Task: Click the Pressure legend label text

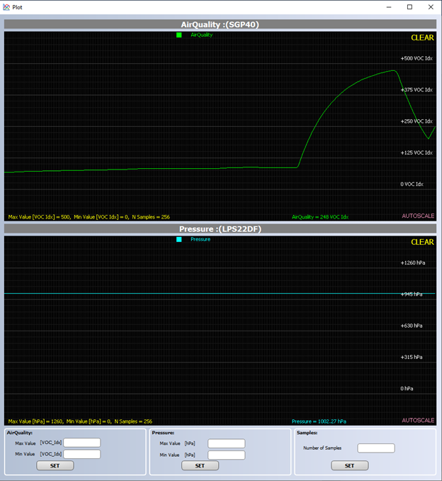Action: click(200, 239)
